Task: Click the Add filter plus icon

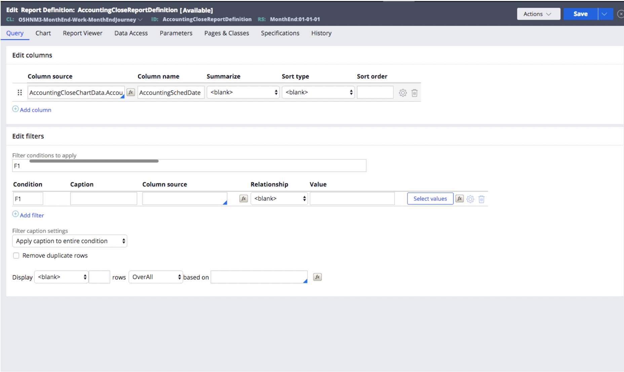Action: [15, 214]
